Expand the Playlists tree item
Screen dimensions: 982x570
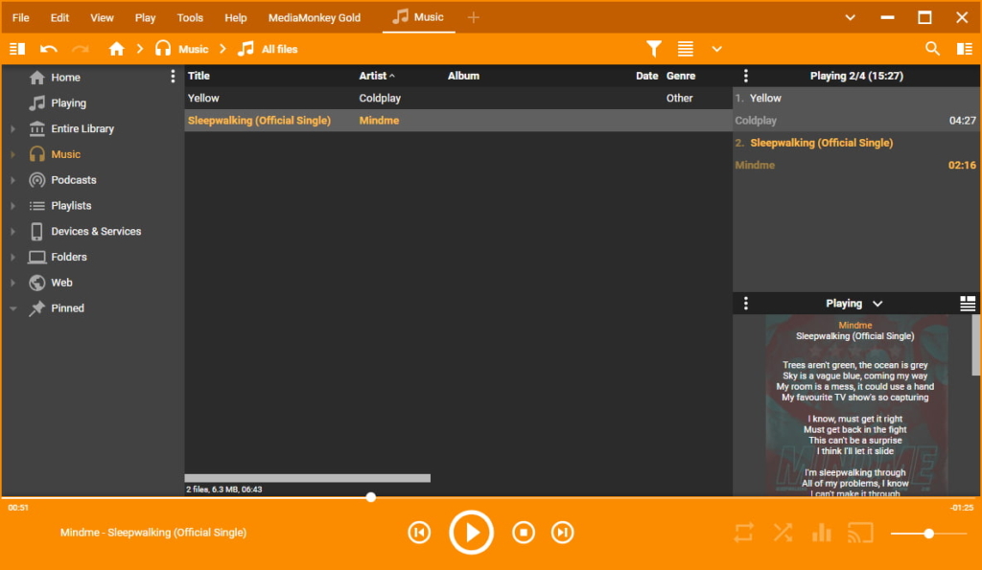[12, 205]
